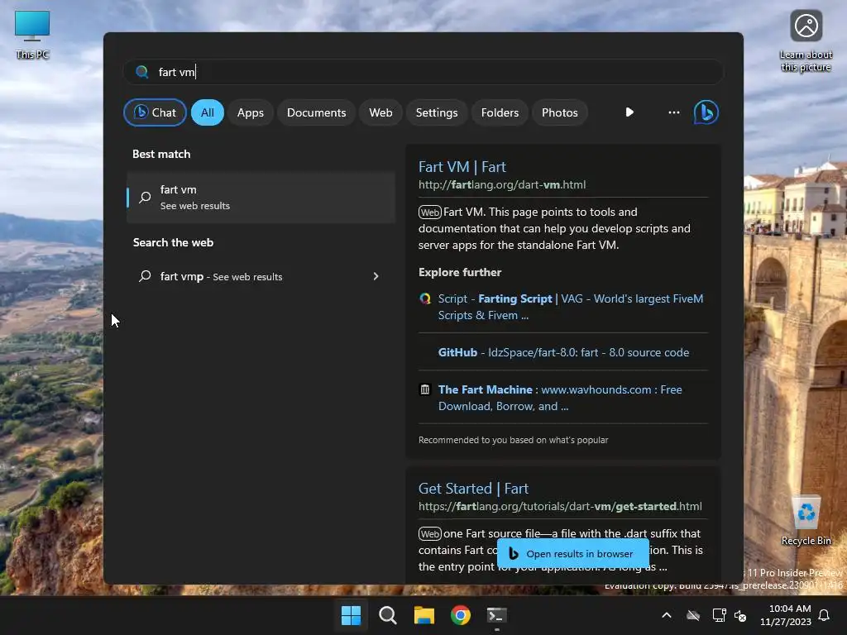Click the network display tray icon

click(x=719, y=615)
